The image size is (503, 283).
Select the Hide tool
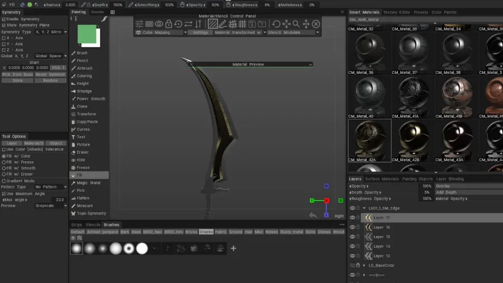click(x=81, y=160)
